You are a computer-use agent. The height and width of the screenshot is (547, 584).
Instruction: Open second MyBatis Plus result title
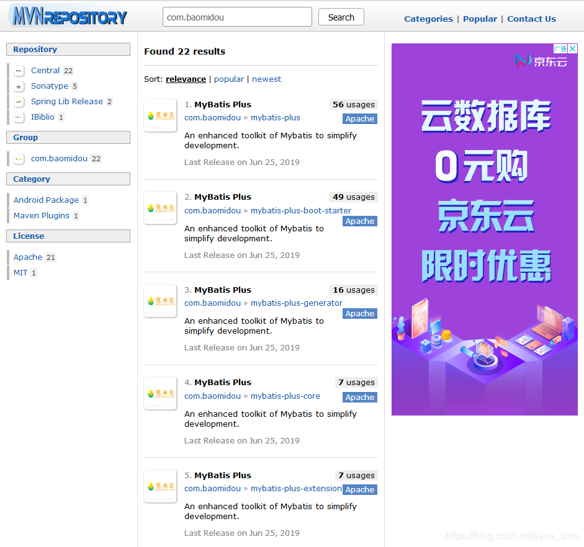click(x=223, y=197)
